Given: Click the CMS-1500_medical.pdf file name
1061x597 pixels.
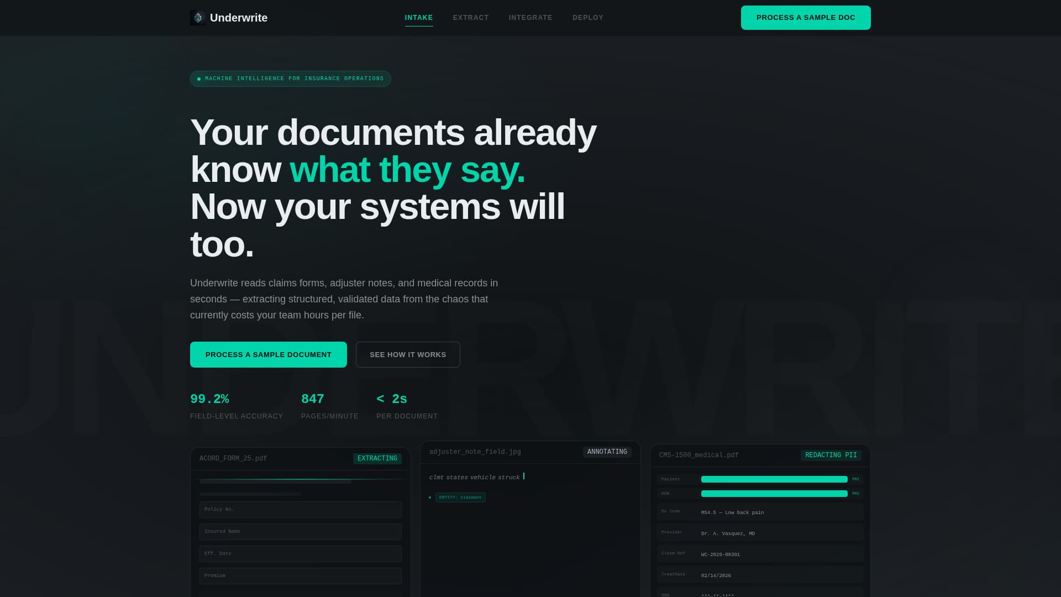Looking at the screenshot, I should pyautogui.click(x=699, y=455).
